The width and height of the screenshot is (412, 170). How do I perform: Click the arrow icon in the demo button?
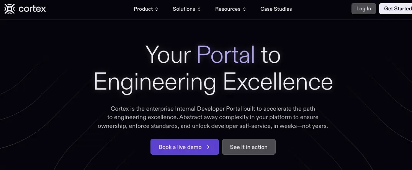(x=208, y=147)
